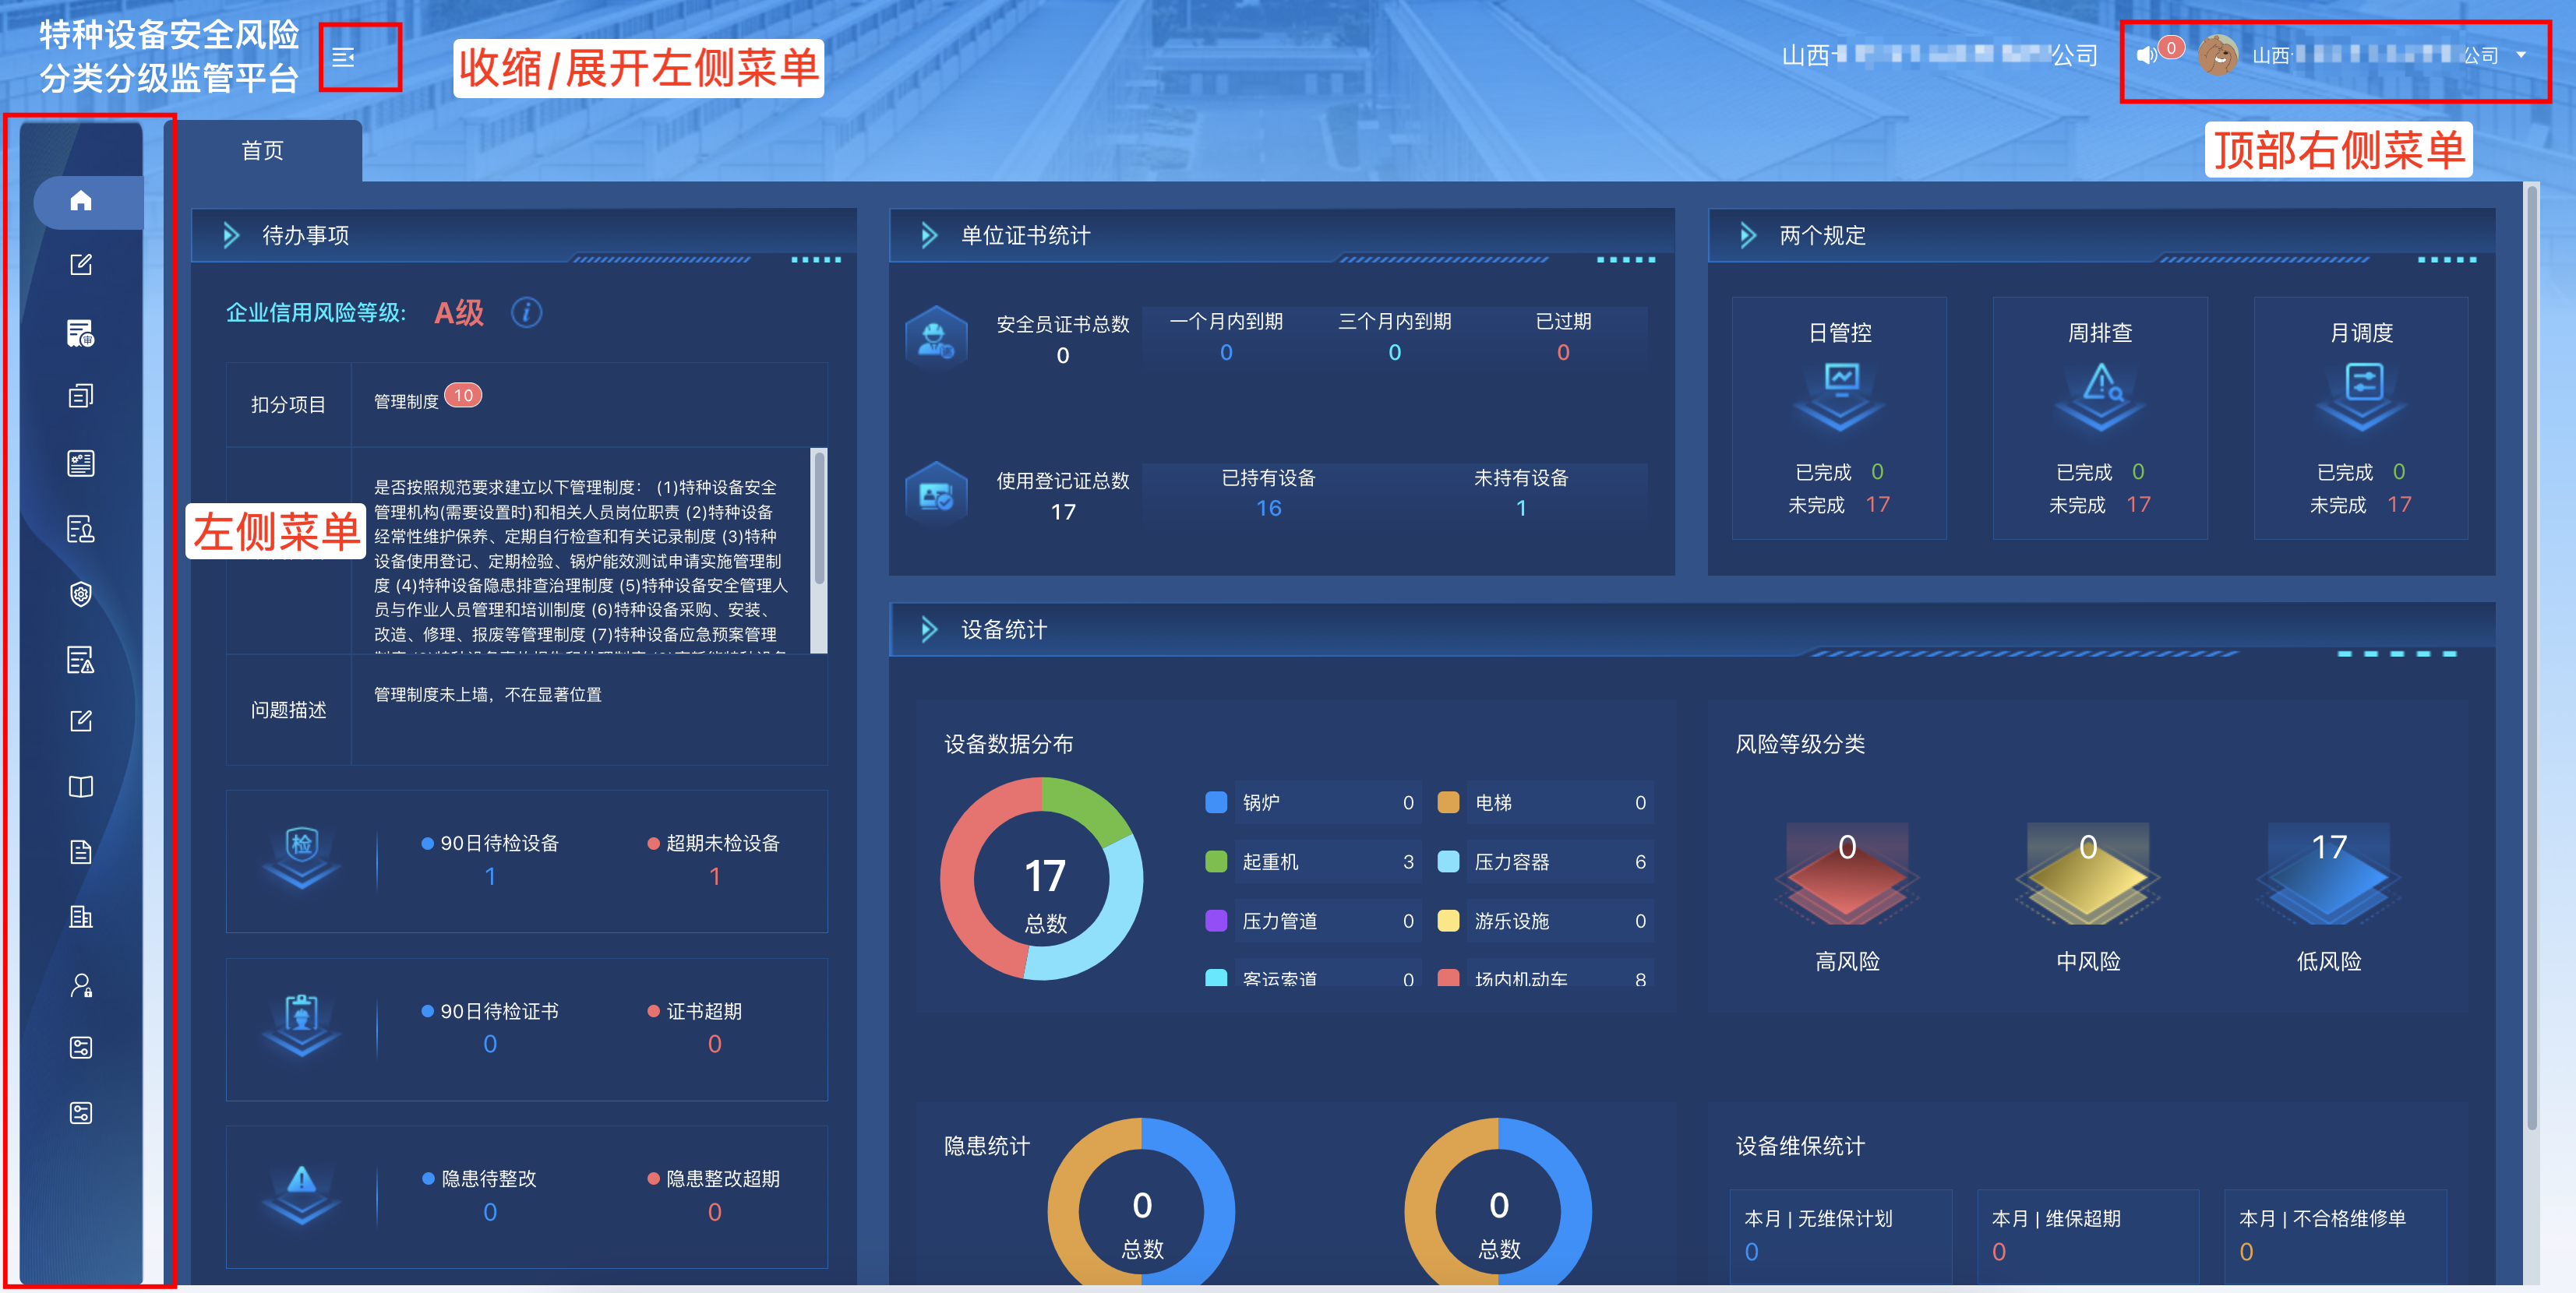Open the building sidebar icon
Image resolution: width=2576 pixels, height=1293 pixels.
(x=81, y=916)
